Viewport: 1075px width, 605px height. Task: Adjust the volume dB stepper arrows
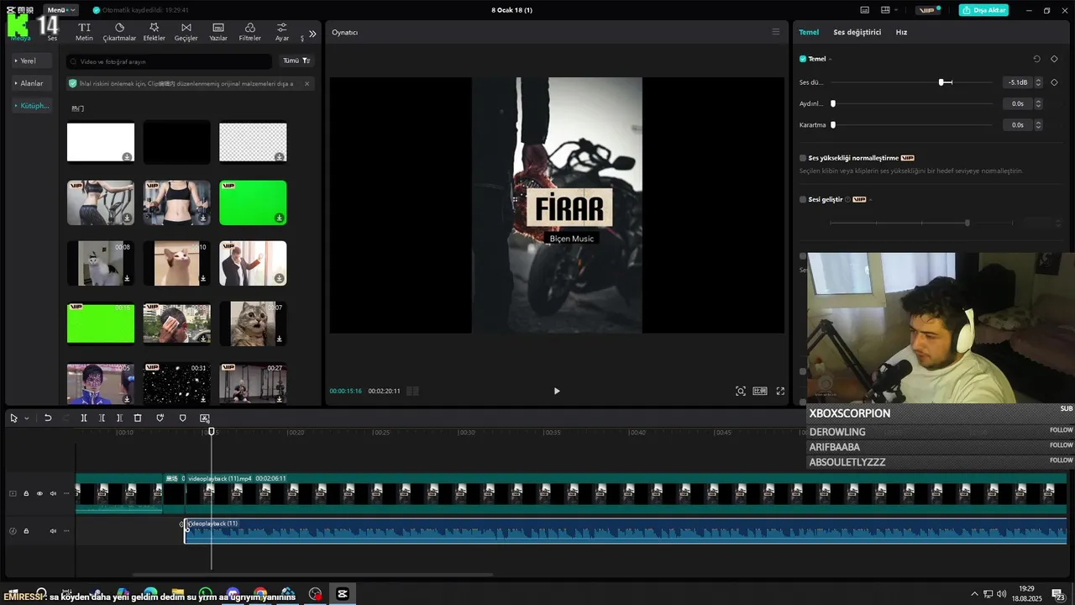pos(1039,82)
